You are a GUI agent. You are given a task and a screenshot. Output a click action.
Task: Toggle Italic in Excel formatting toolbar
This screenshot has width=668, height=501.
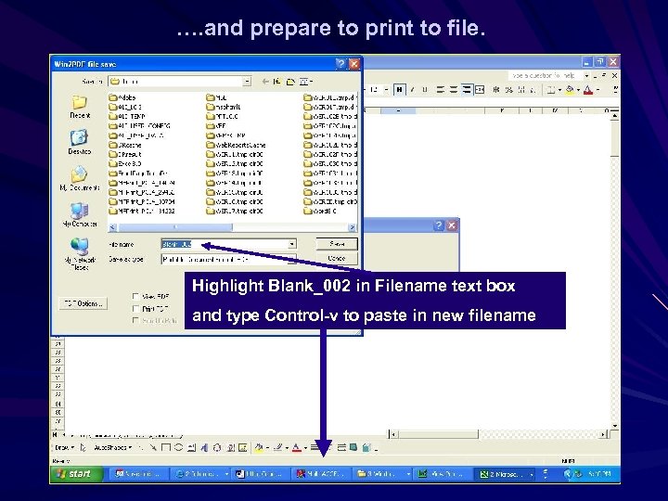coord(412,89)
